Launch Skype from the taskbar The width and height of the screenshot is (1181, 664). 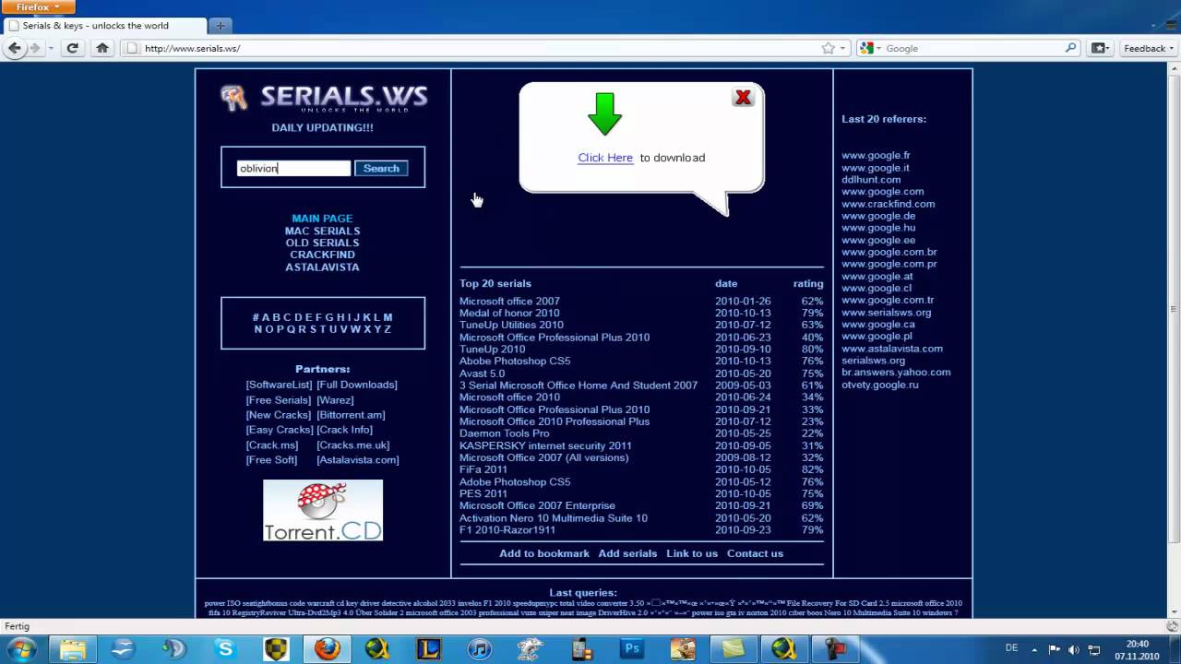pos(225,649)
